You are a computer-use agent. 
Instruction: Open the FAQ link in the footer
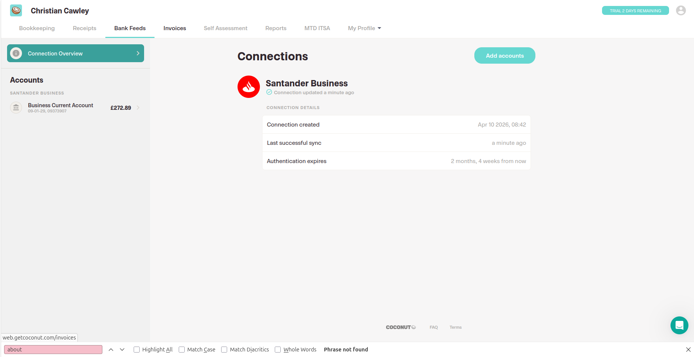[433, 327]
